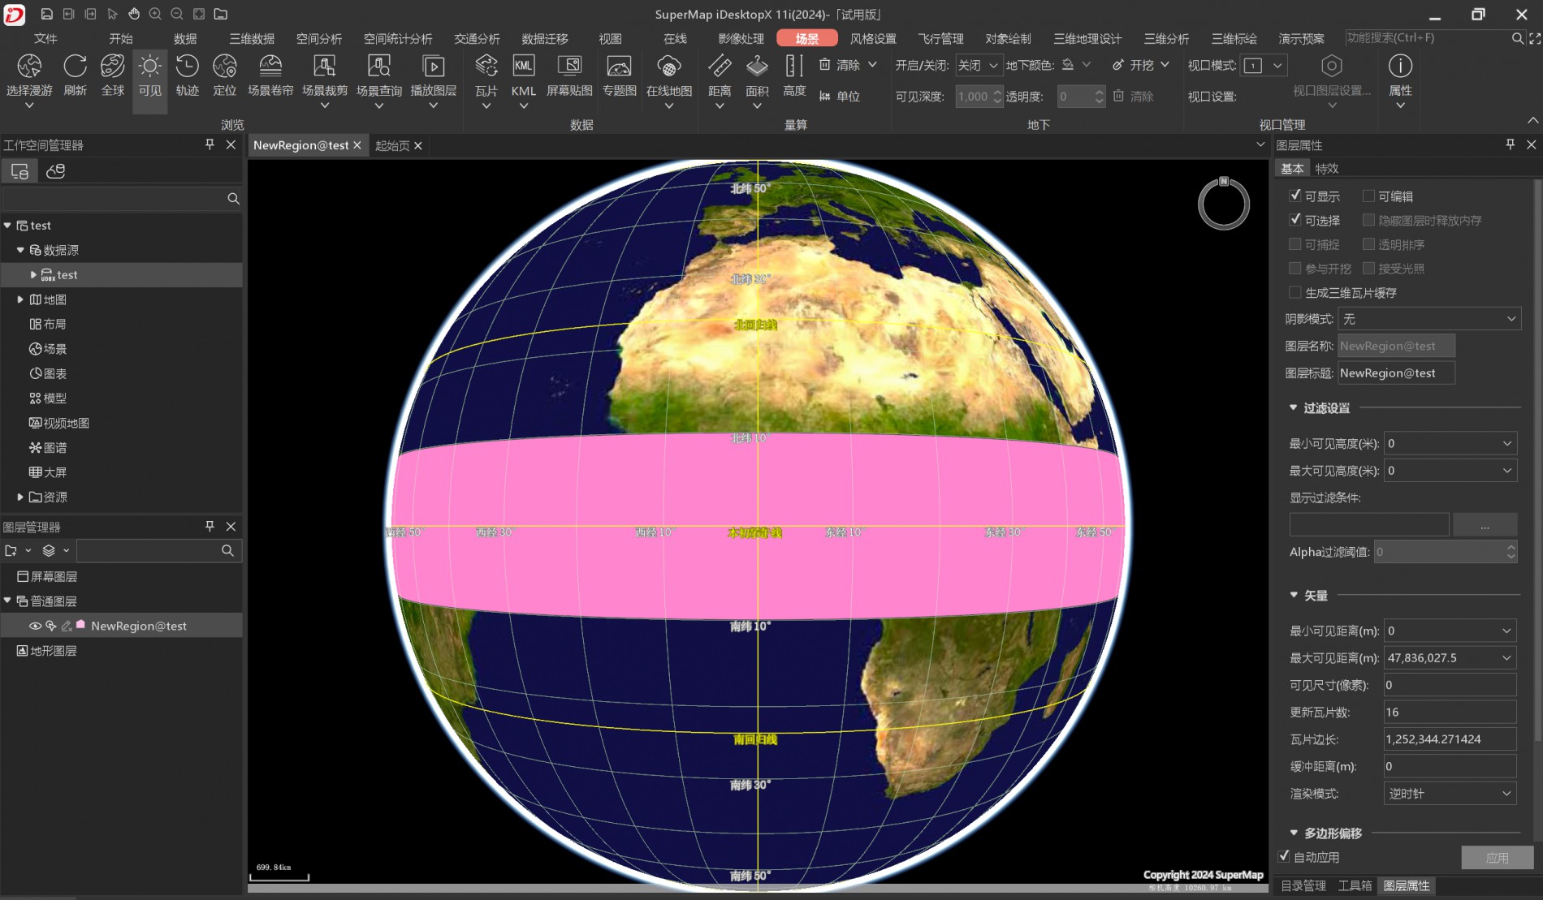The image size is (1543, 900).
Task: Click the 应用 apply button
Action: coord(1497,857)
